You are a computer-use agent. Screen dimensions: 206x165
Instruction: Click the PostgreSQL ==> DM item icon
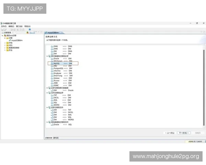[52, 68]
